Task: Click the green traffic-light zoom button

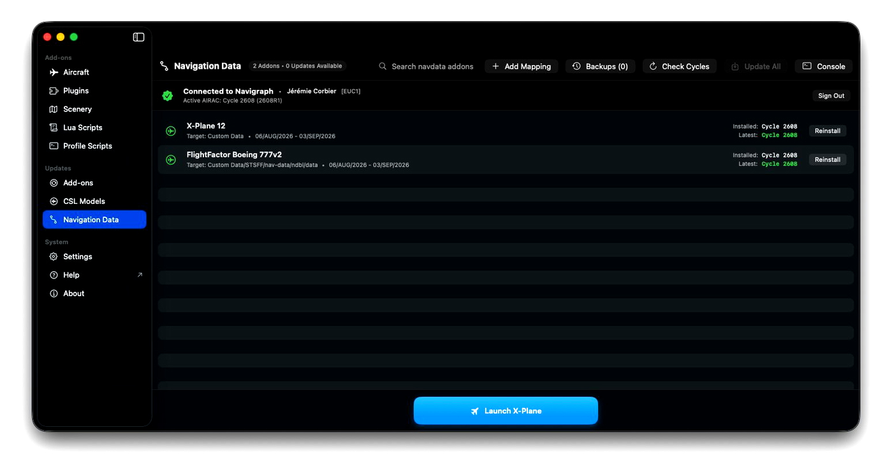Action: (x=74, y=37)
